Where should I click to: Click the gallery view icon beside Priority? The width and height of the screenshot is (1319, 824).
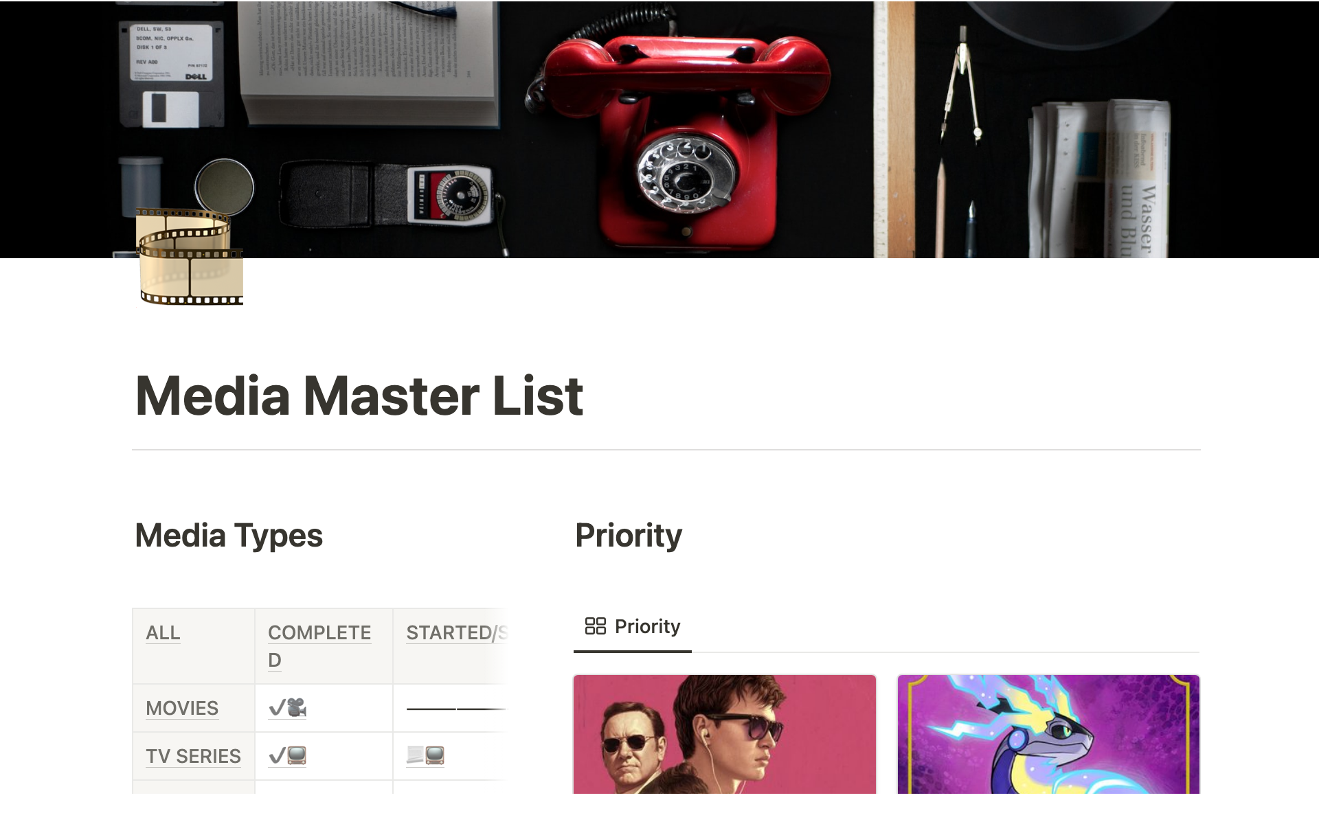[595, 626]
